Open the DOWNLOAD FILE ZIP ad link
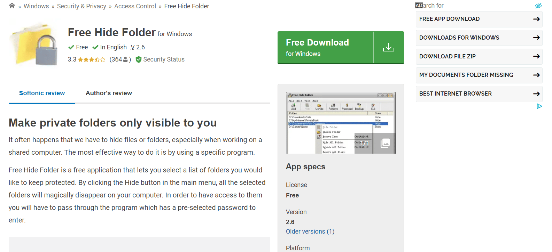Image resolution: width=552 pixels, height=252 pixels. pyautogui.click(x=479, y=56)
